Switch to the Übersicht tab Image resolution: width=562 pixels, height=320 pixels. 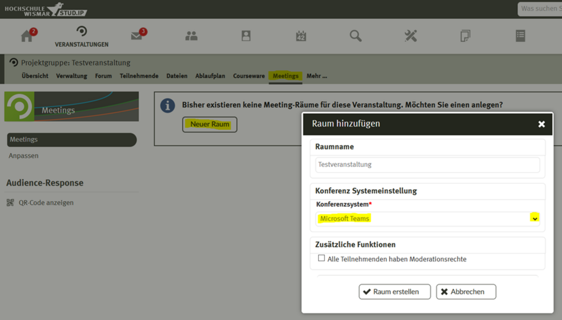(x=35, y=76)
